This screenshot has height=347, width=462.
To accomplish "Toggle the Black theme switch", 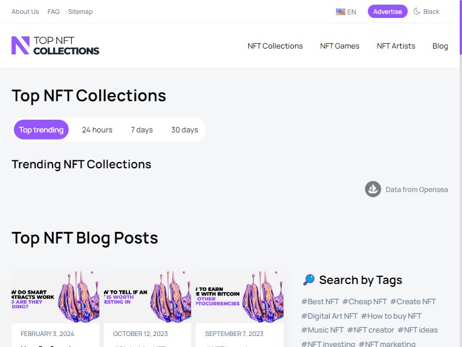I will (426, 12).
